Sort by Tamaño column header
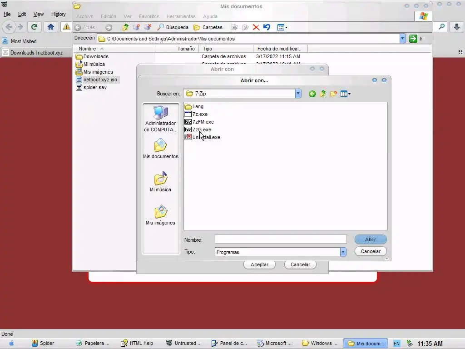 point(177,49)
